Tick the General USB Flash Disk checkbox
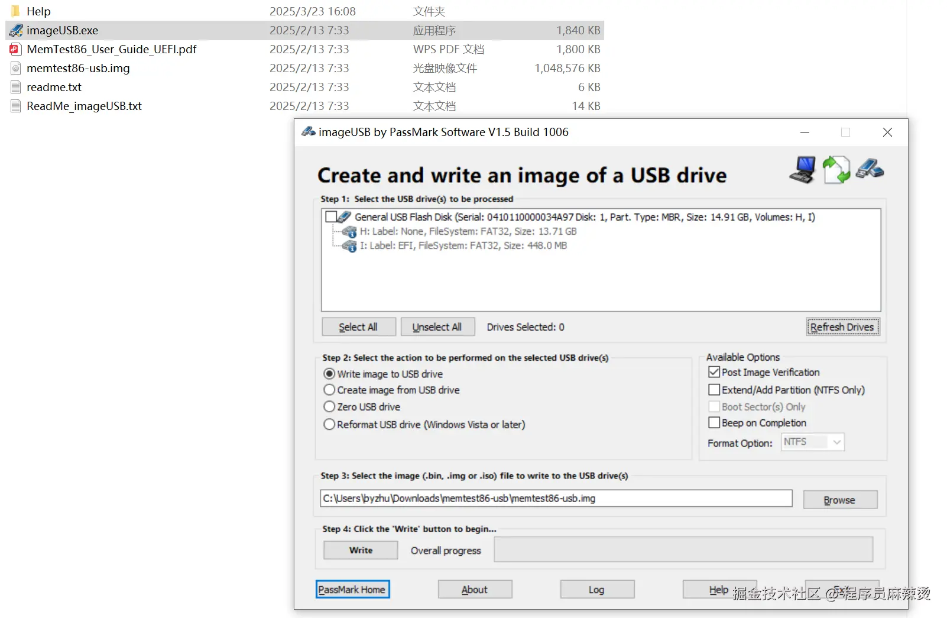The height and width of the screenshot is (618, 947). [x=331, y=217]
